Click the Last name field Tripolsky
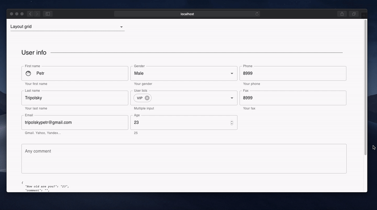The image size is (377, 210). (75, 98)
